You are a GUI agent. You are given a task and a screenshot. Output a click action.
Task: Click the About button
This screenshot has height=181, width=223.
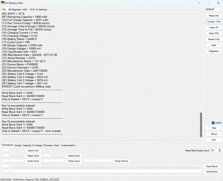tap(214, 134)
